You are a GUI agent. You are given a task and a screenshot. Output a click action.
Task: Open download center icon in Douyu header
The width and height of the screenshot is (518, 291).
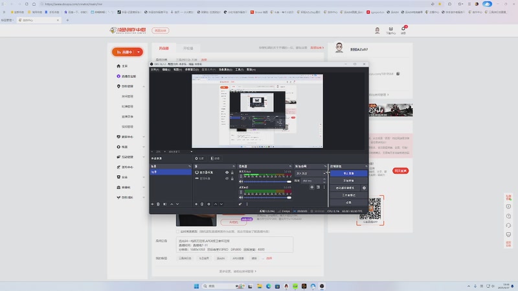tap(391, 29)
